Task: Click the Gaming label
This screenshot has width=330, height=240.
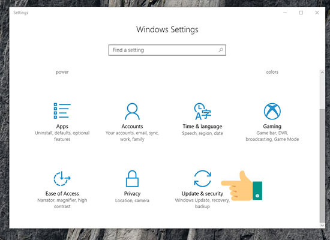Action: click(x=272, y=127)
